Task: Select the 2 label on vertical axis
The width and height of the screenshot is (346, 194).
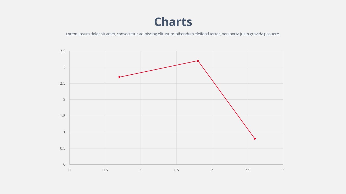Action: [64, 100]
